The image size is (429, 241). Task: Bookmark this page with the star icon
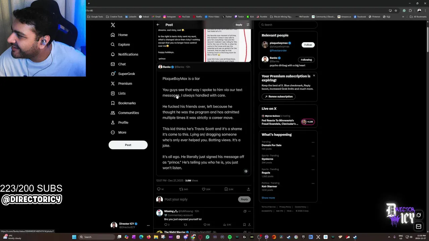396,10
